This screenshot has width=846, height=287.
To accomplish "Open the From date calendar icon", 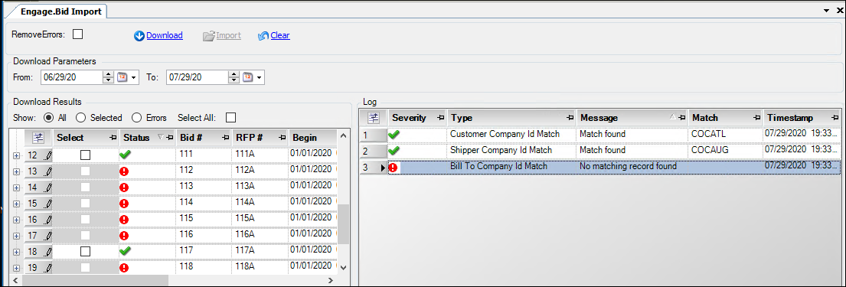I will coord(122,77).
